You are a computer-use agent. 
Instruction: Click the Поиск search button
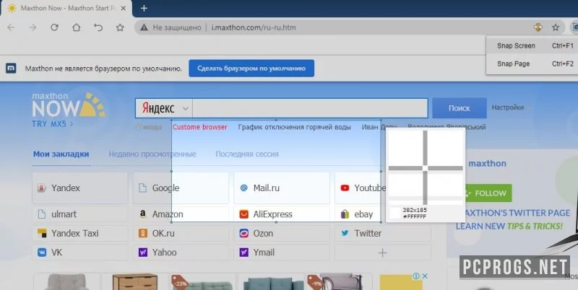[x=460, y=108]
